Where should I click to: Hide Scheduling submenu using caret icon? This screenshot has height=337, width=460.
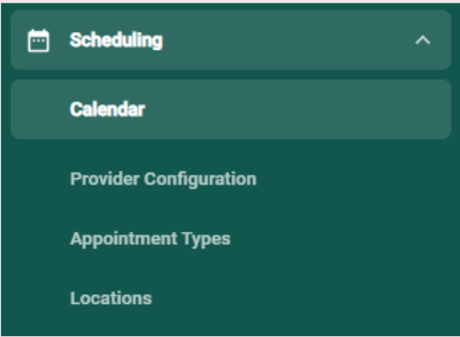click(423, 40)
